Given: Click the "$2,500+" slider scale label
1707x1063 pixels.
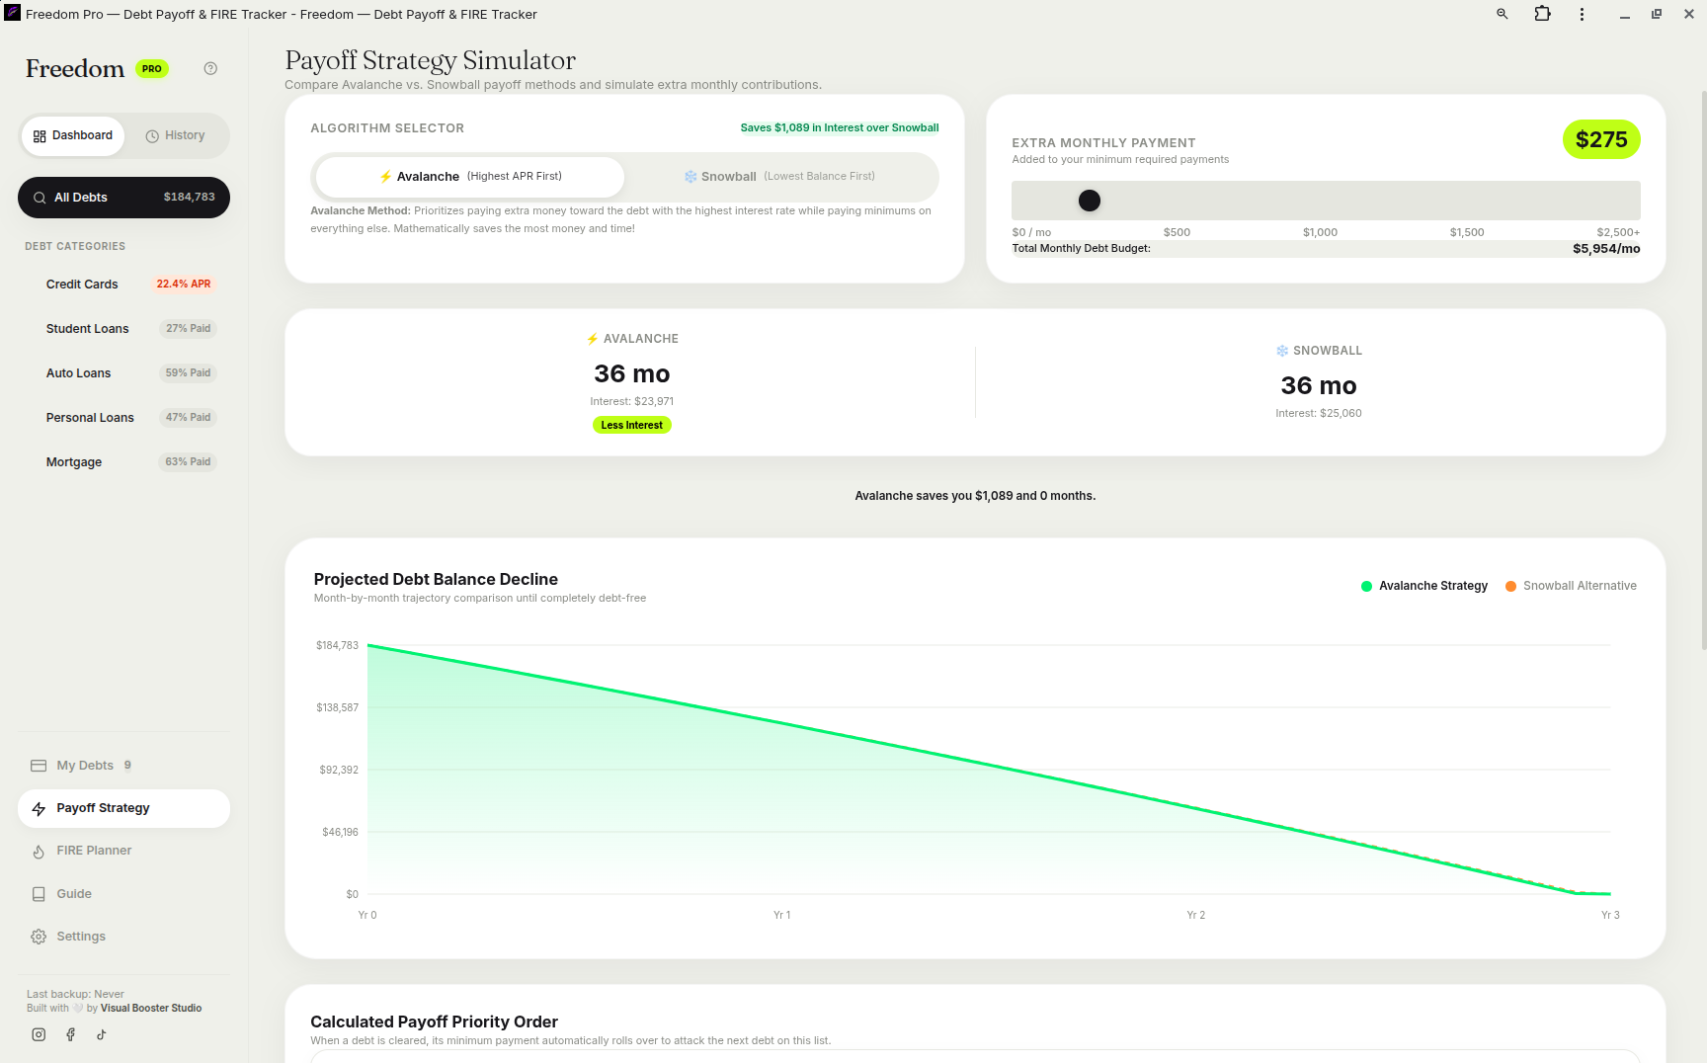Looking at the screenshot, I should pyautogui.click(x=1618, y=232).
